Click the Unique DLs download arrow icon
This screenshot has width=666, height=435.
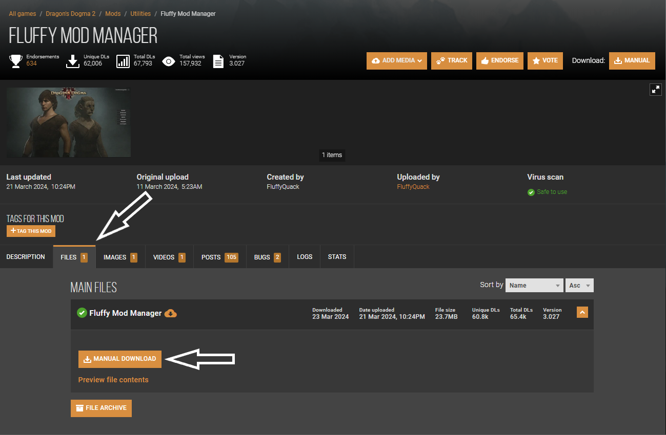pyautogui.click(x=73, y=61)
